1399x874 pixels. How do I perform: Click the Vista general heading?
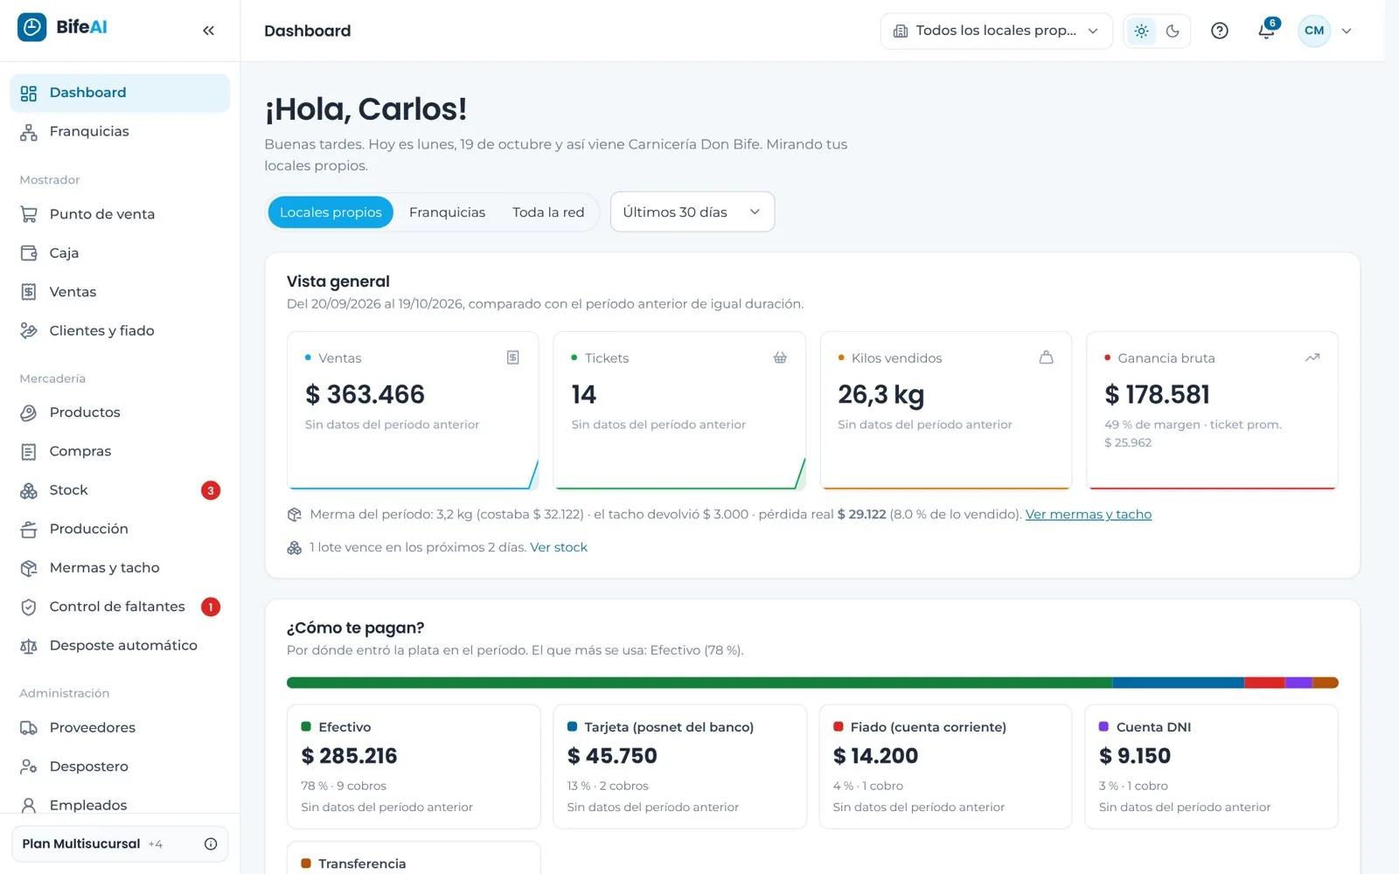pyautogui.click(x=338, y=281)
